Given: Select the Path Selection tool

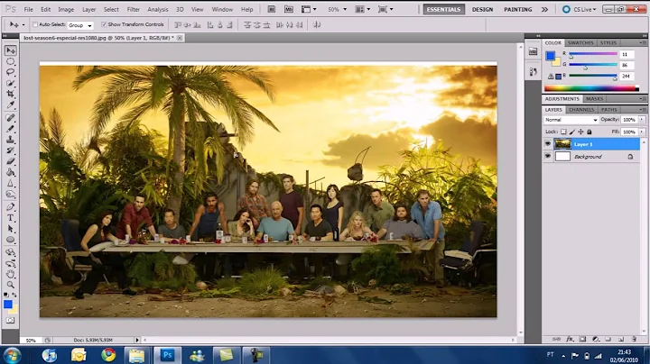Looking at the screenshot, I should coord(11,229).
